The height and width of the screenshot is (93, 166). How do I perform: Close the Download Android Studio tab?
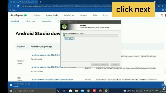tap(36, 2)
